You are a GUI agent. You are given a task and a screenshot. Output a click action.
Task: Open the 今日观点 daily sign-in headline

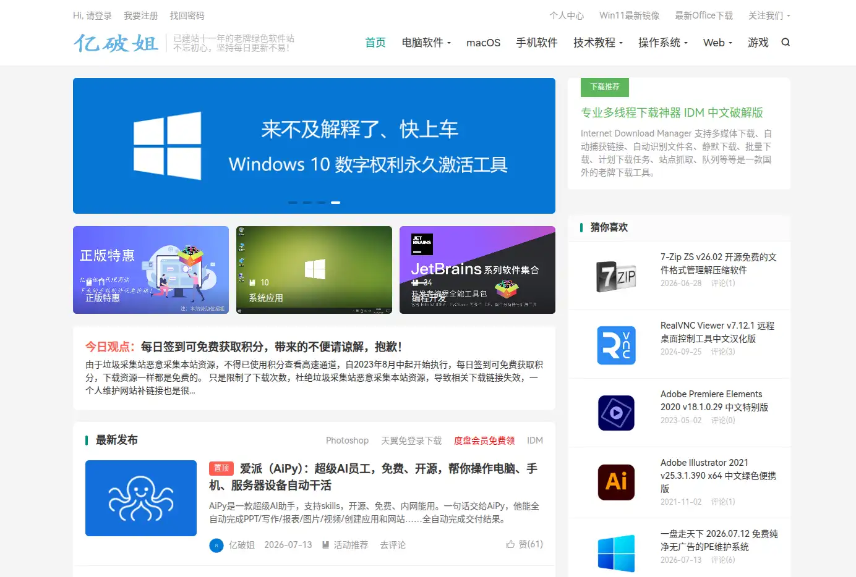(243, 347)
